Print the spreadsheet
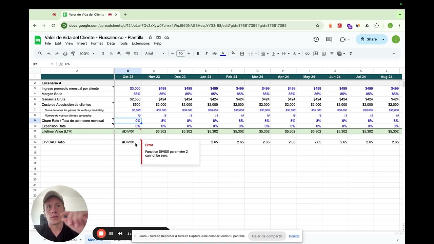The width and height of the screenshot is (434, 244). [x=65, y=54]
